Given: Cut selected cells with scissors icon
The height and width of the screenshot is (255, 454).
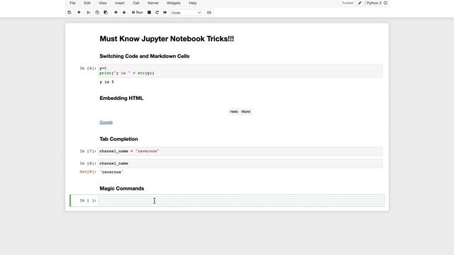Looking at the screenshot, I should point(89,13).
